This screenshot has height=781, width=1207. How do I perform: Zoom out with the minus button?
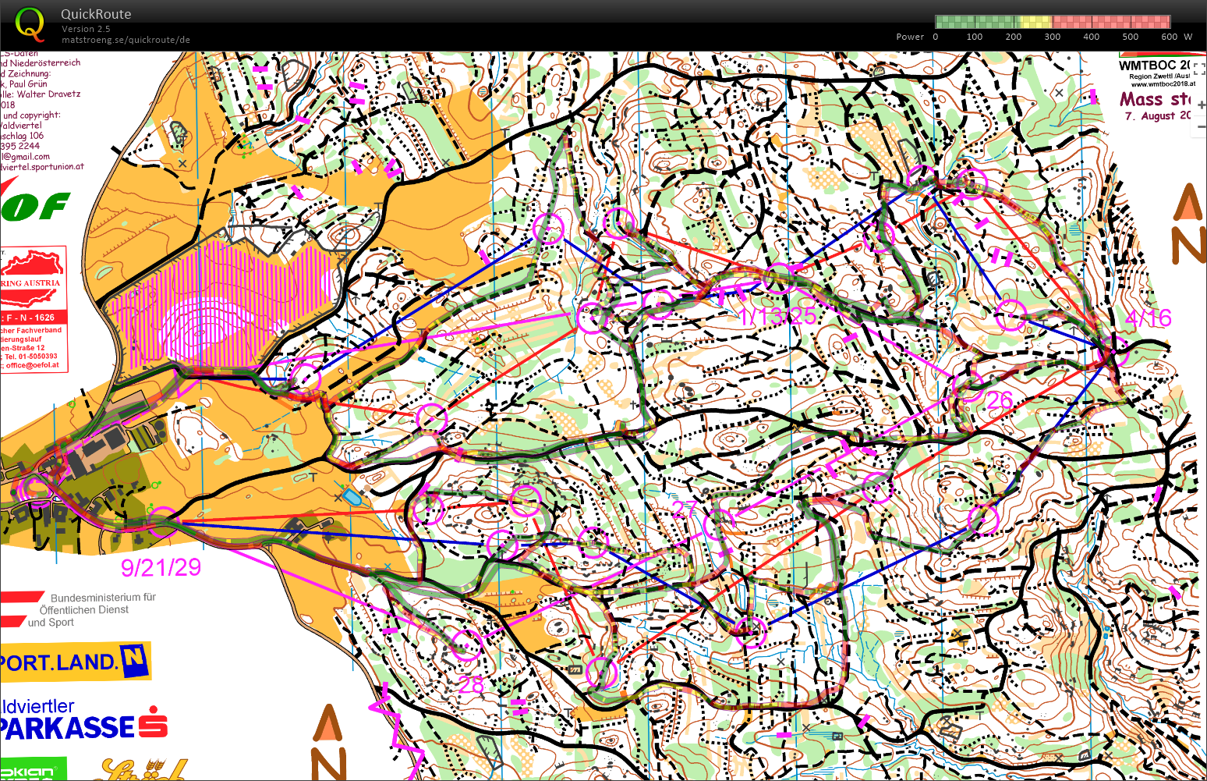pos(1201,126)
